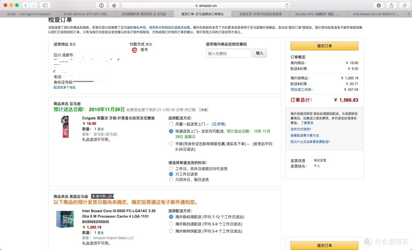Click the amazon.cn address bar

[206, 5]
